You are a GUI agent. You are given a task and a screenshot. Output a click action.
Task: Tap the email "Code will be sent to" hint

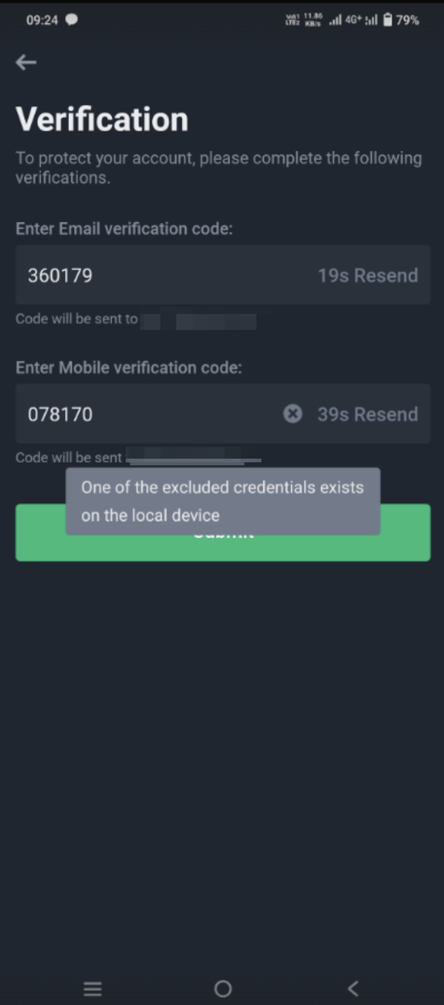pyautogui.click(x=77, y=319)
